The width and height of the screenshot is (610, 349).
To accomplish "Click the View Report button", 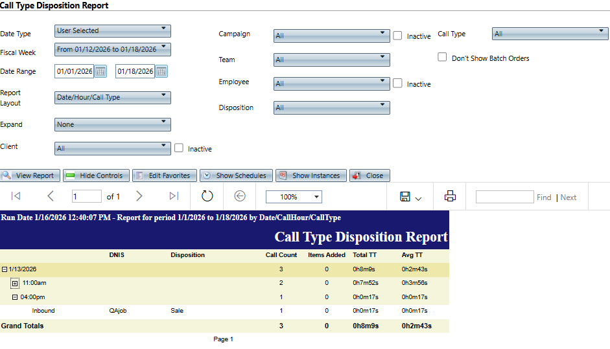I will point(30,175).
